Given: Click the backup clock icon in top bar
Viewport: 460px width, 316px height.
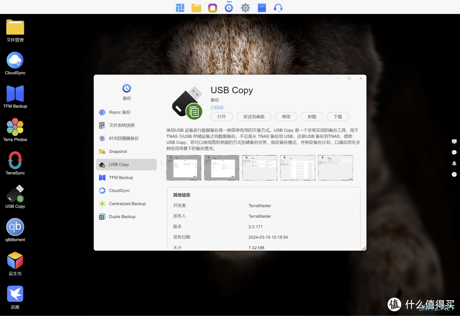Looking at the screenshot, I should [229, 8].
